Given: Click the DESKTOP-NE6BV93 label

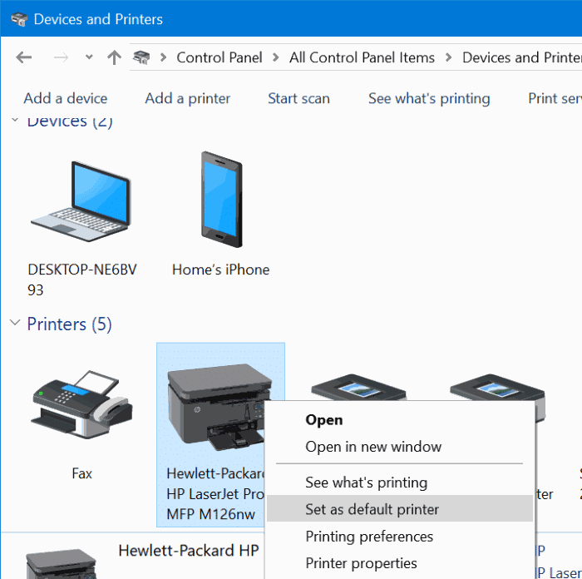Looking at the screenshot, I should click(82, 280).
